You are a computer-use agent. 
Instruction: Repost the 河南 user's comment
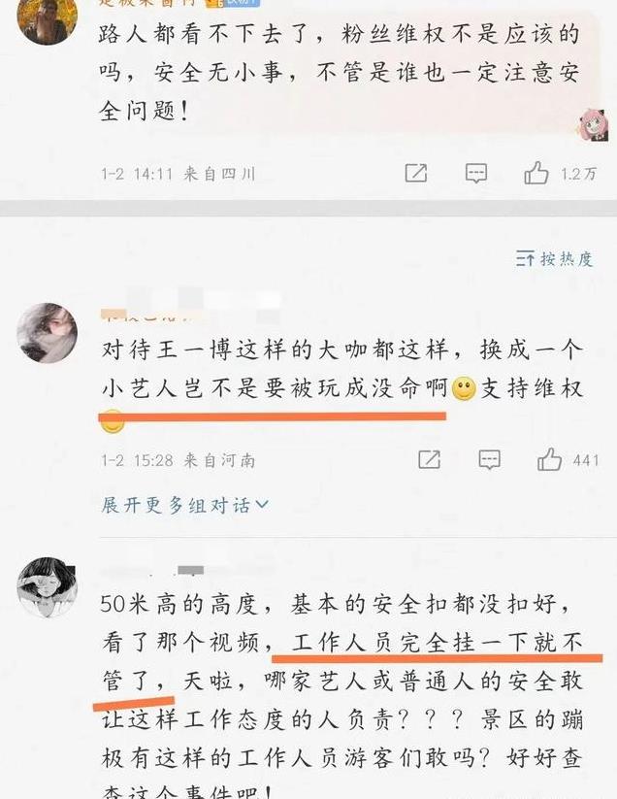pos(429,459)
